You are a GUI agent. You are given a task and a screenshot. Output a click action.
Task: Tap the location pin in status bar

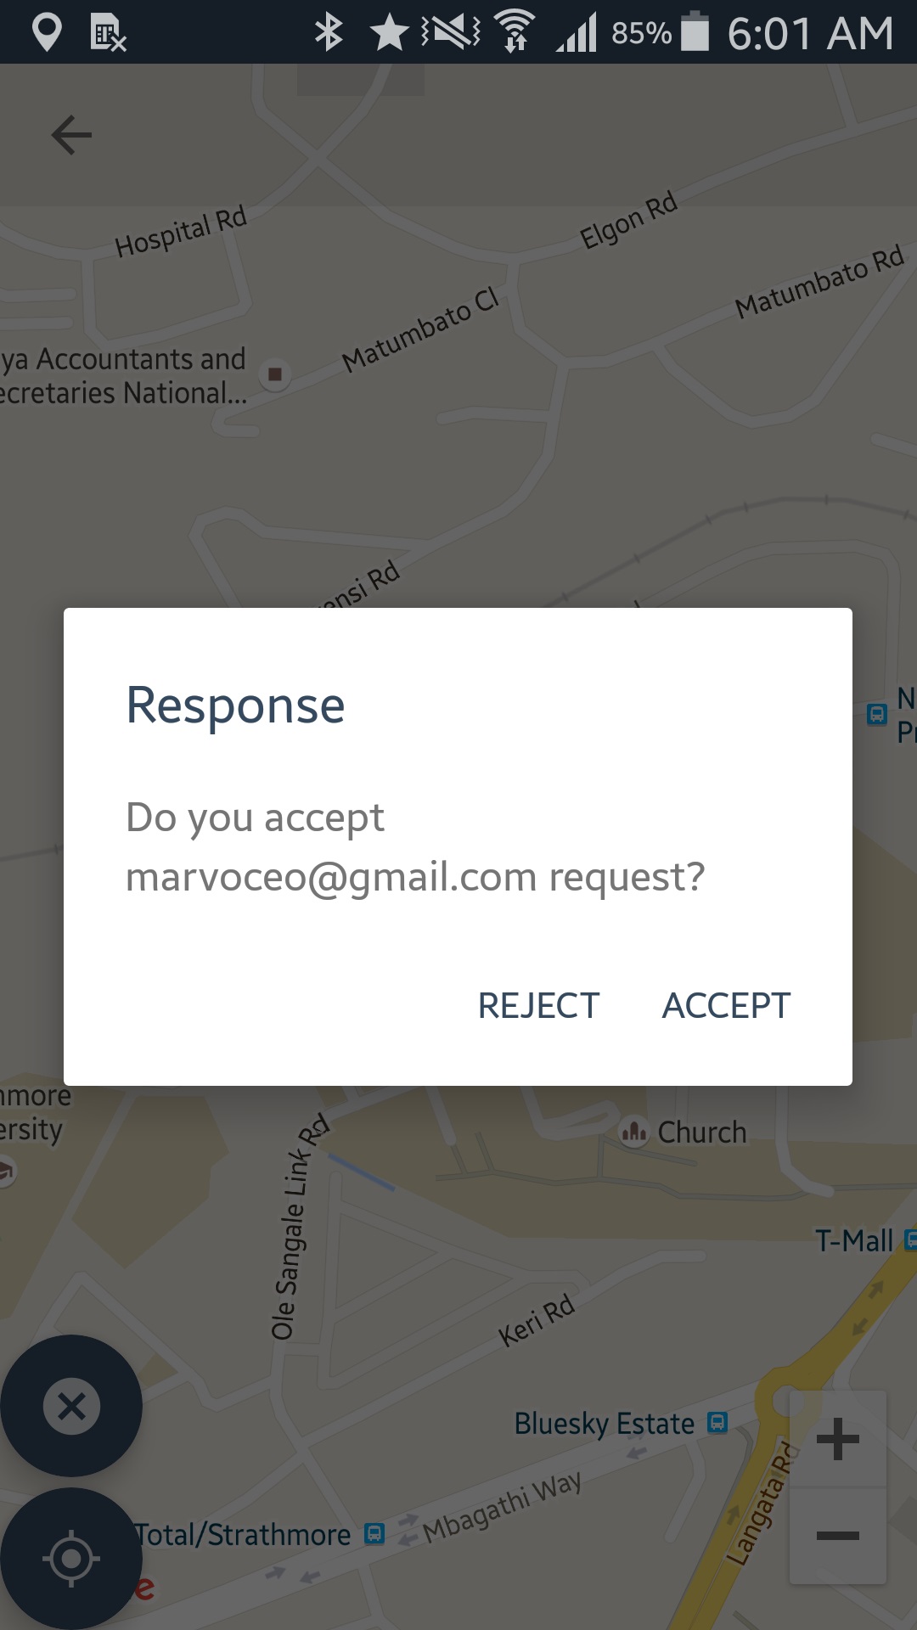pos(47,32)
